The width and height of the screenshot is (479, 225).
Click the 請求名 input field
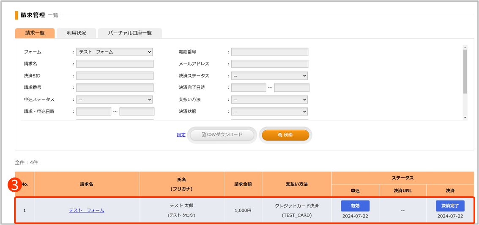coord(115,64)
